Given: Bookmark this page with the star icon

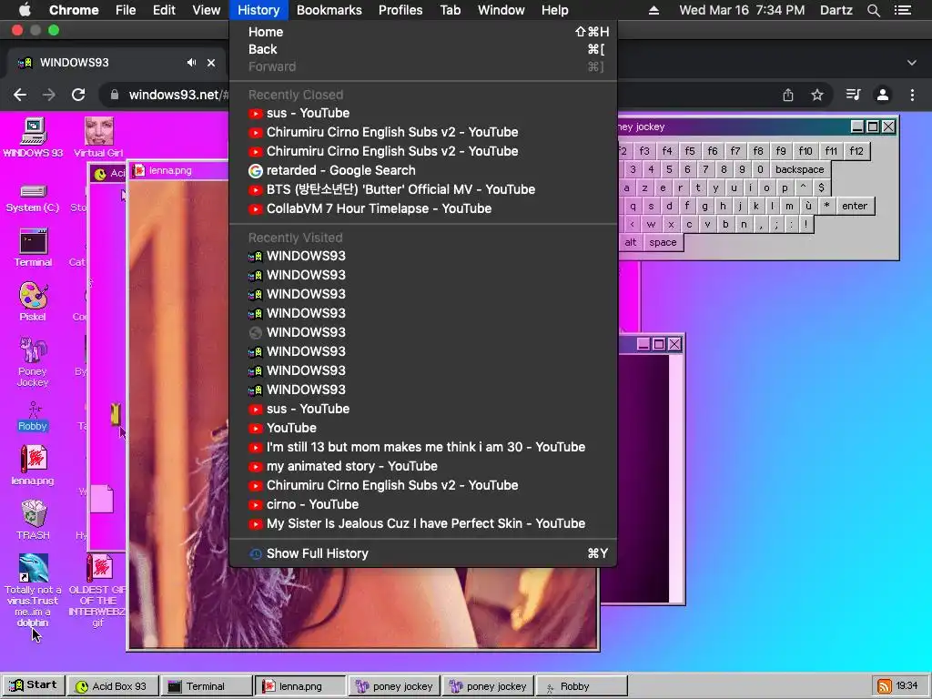Looking at the screenshot, I should tap(817, 95).
